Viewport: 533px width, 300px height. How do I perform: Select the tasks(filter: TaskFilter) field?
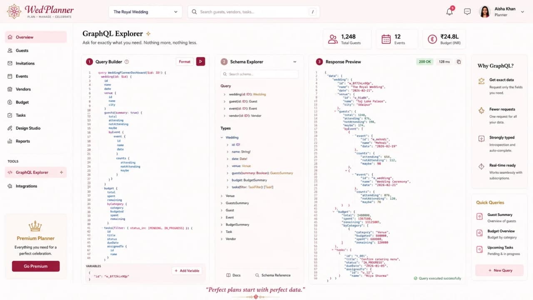[x=252, y=187]
